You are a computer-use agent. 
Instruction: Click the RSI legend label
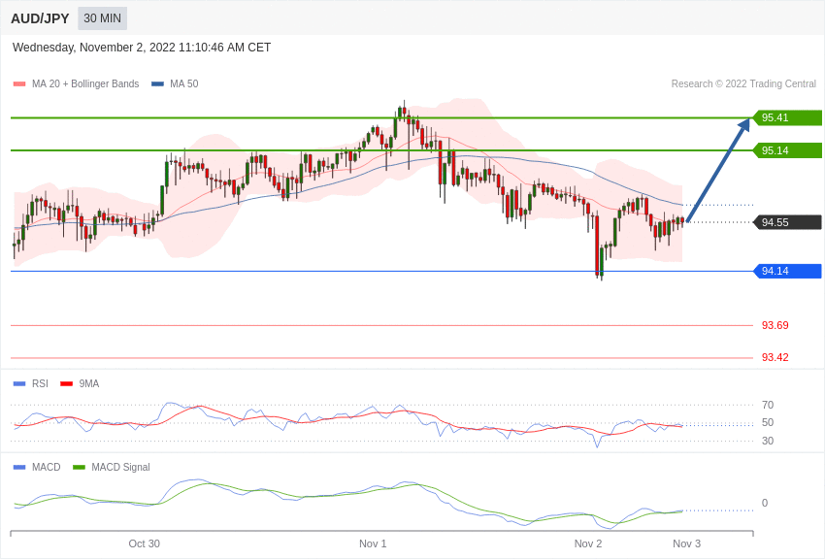(40, 384)
